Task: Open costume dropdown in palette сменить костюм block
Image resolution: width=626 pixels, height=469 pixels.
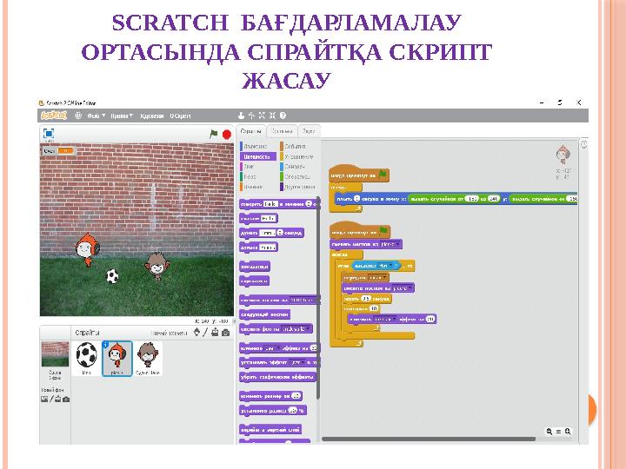Action: pyautogui.click(x=303, y=300)
